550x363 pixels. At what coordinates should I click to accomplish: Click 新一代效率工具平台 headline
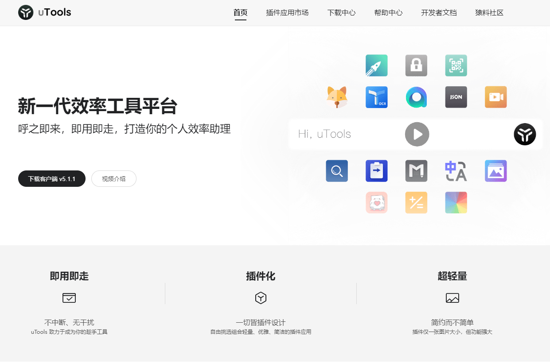(x=98, y=107)
